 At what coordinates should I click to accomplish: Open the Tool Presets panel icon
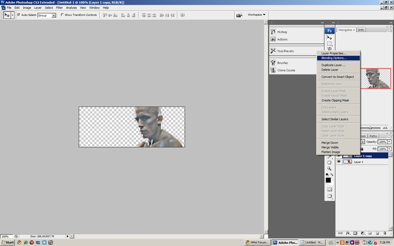(x=273, y=51)
